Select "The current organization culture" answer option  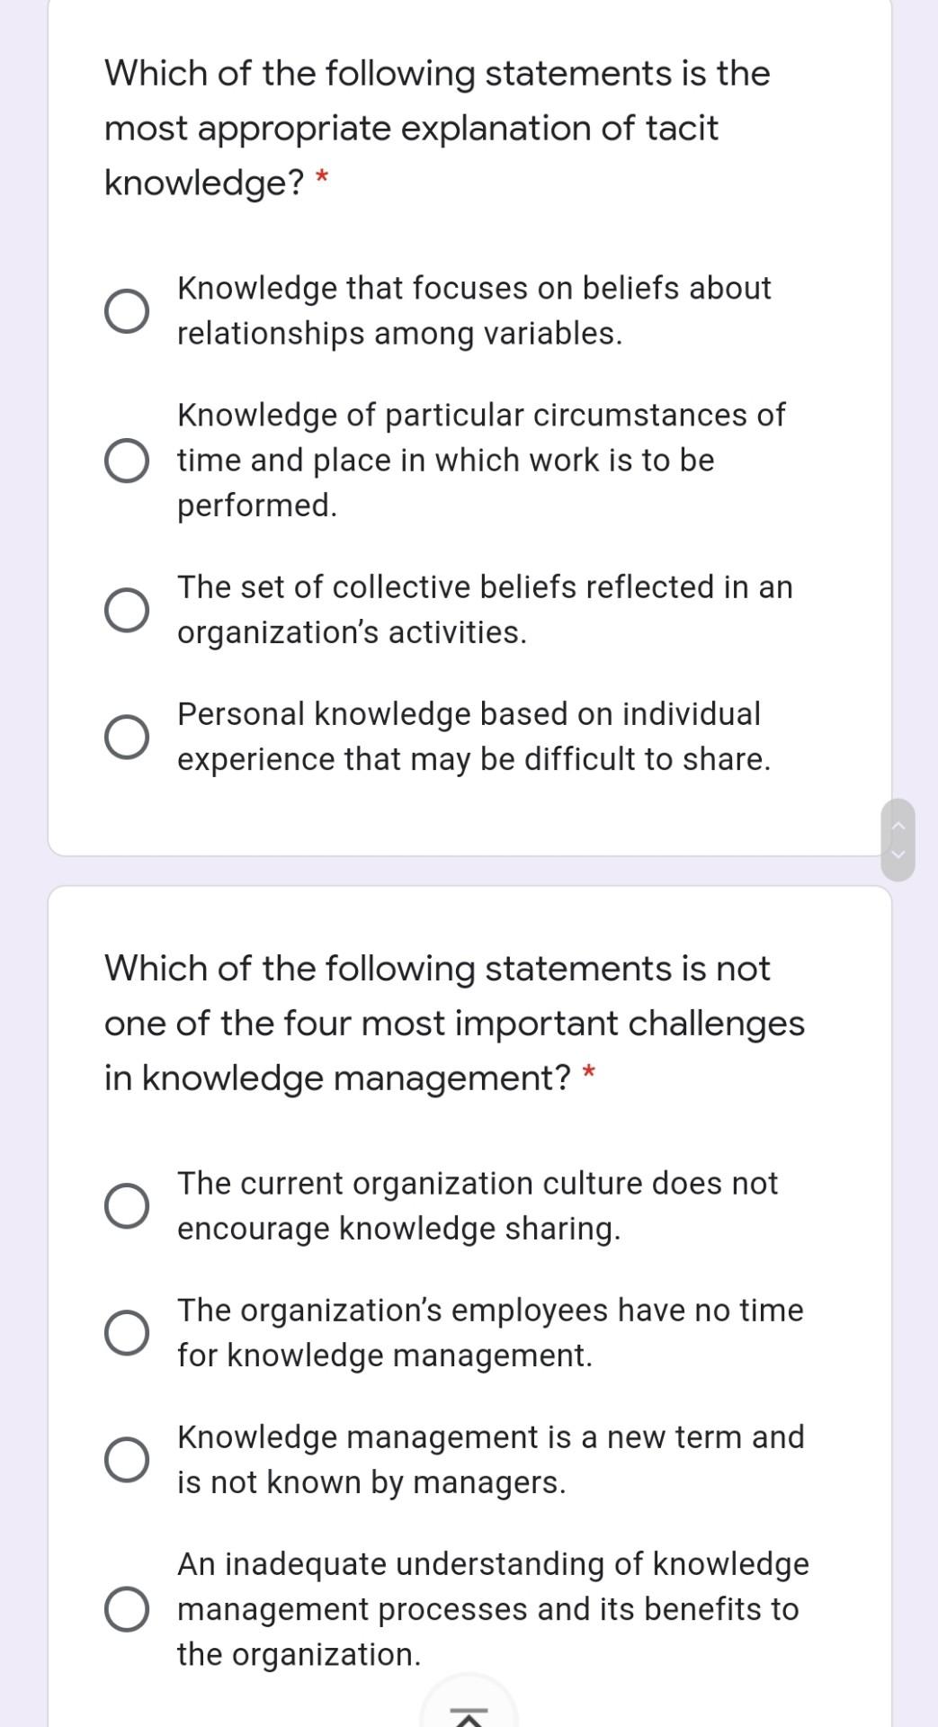(126, 1205)
